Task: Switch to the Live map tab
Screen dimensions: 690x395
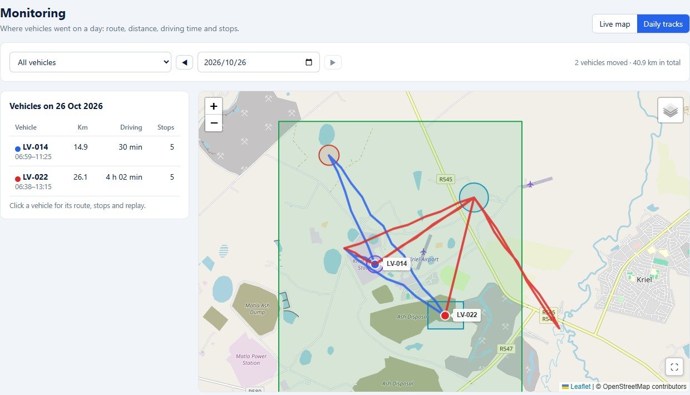Action: pos(615,24)
